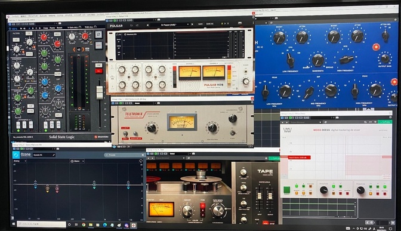
Task: Click the Output Gain knob on blue EQ
Action: pyautogui.click(x=385, y=58)
